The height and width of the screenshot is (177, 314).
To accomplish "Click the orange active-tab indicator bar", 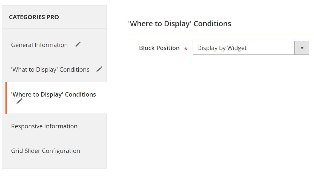I will [6, 98].
